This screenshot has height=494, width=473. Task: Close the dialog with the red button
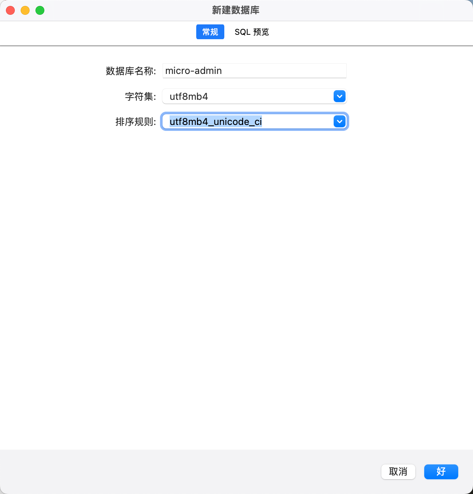[x=10, y=10]
